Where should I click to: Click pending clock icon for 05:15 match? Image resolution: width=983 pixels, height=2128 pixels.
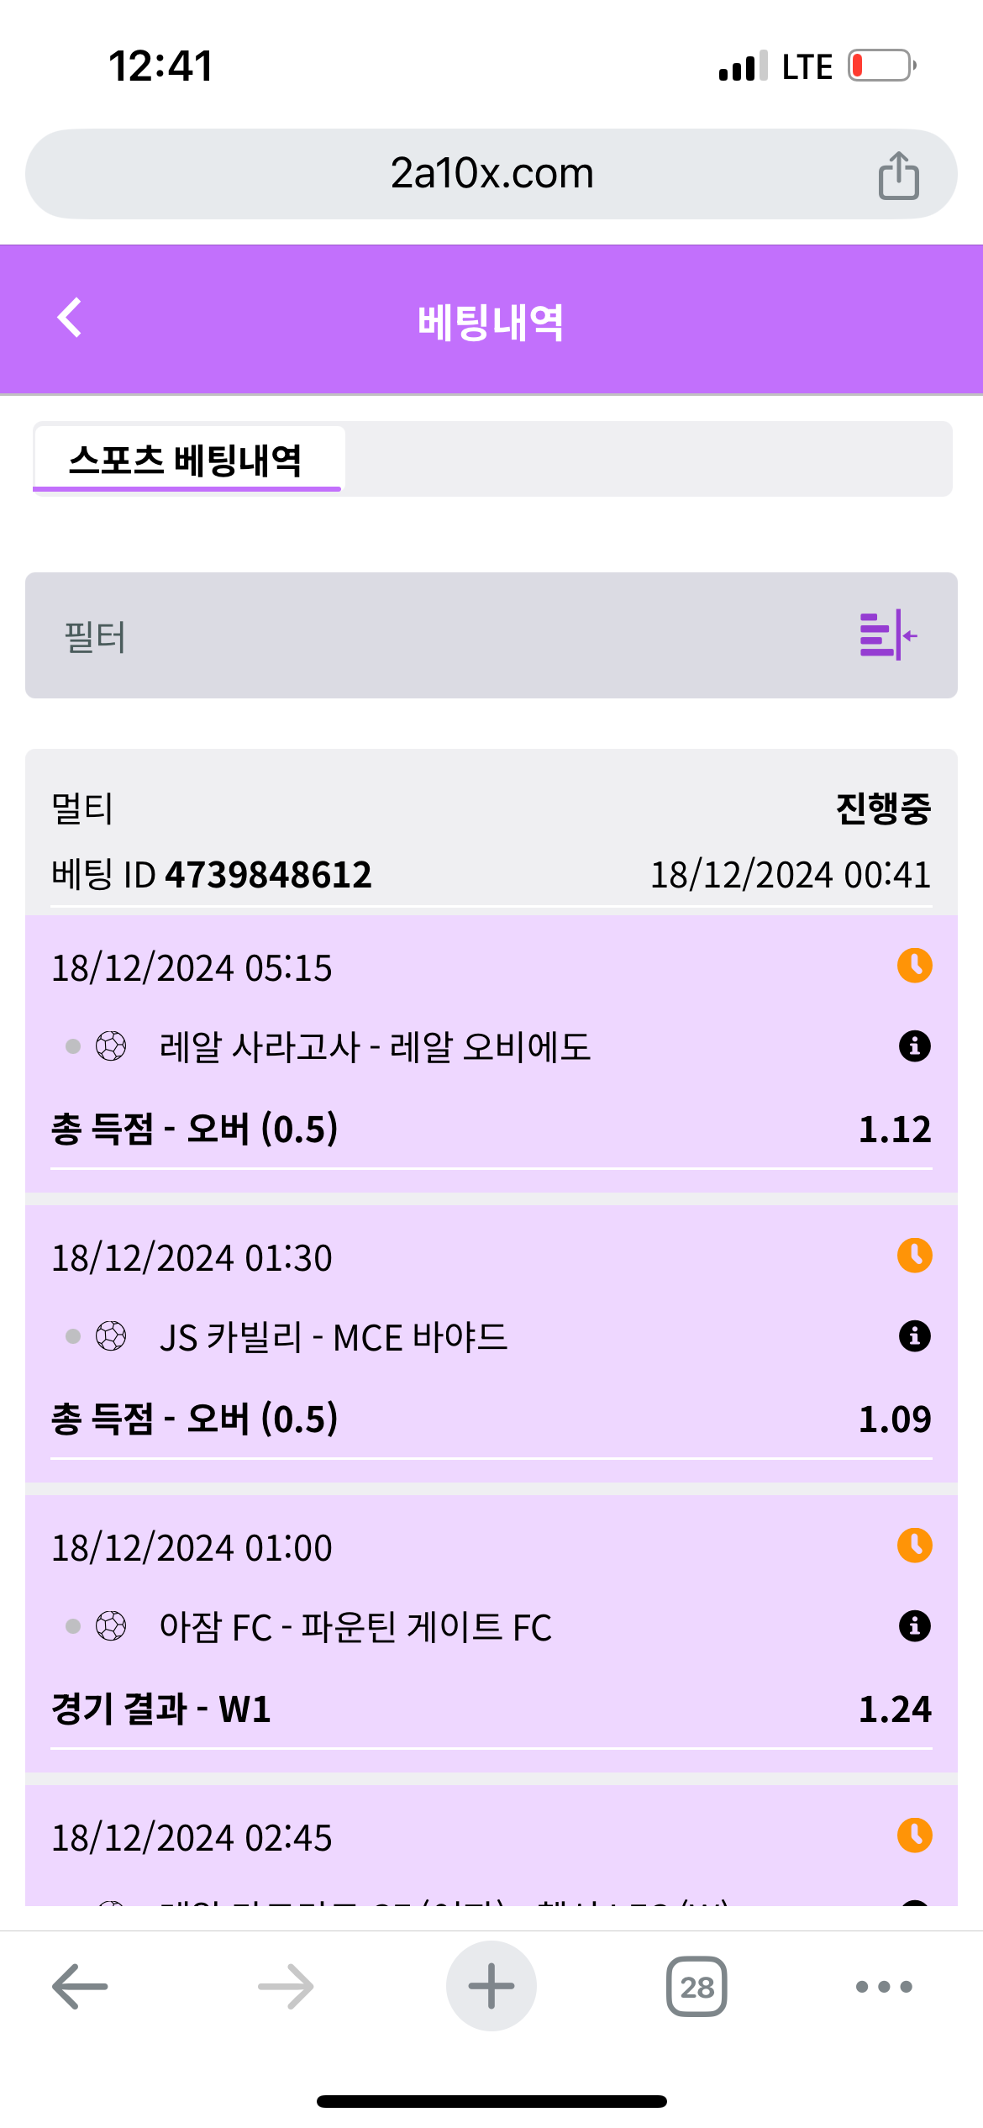[x=914, y=966]
